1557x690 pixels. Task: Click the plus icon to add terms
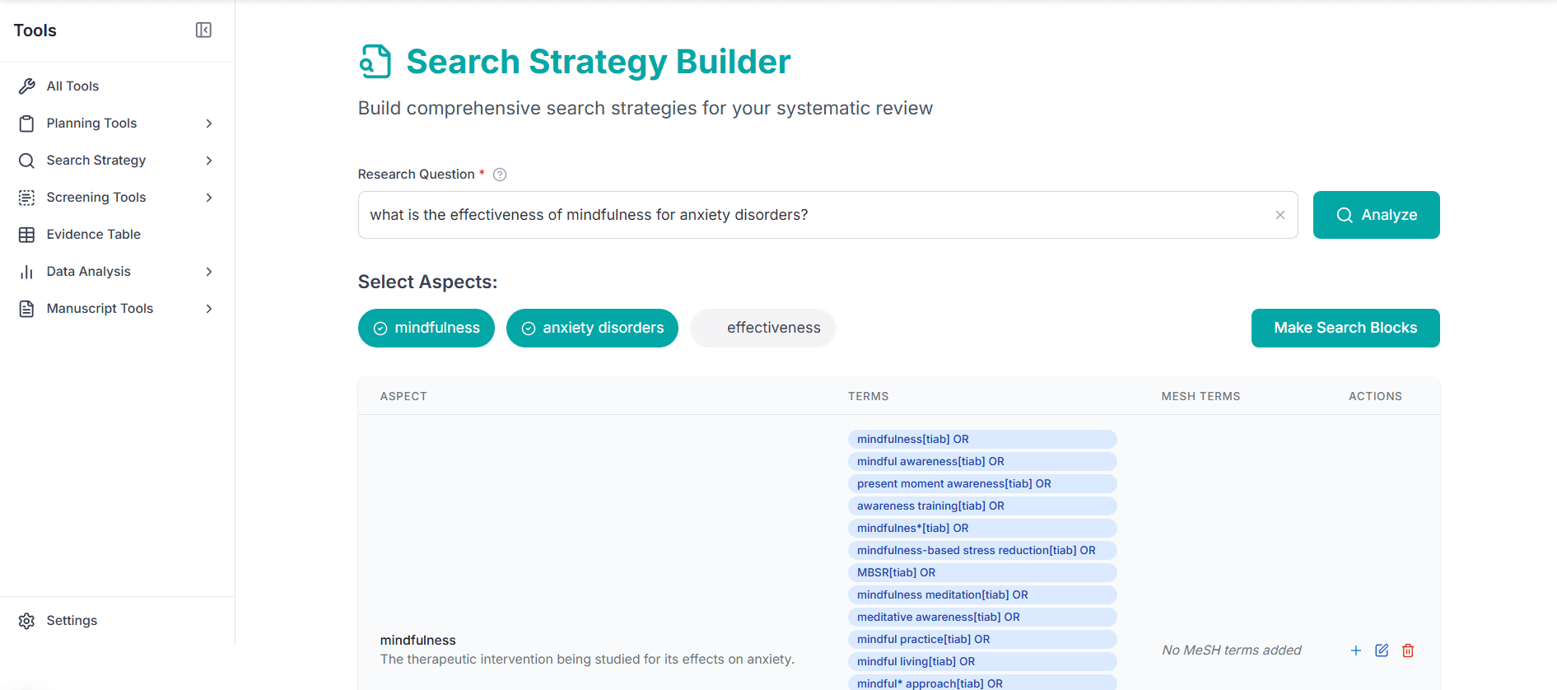(1355, 650)
